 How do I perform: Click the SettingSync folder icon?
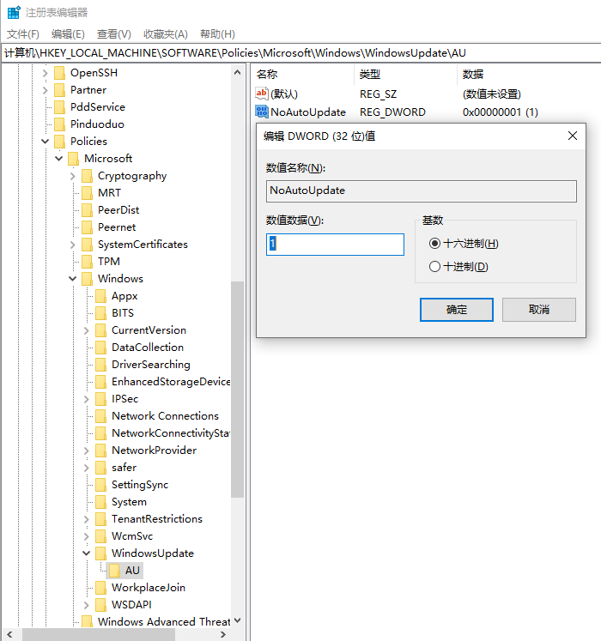coord(101,485)
